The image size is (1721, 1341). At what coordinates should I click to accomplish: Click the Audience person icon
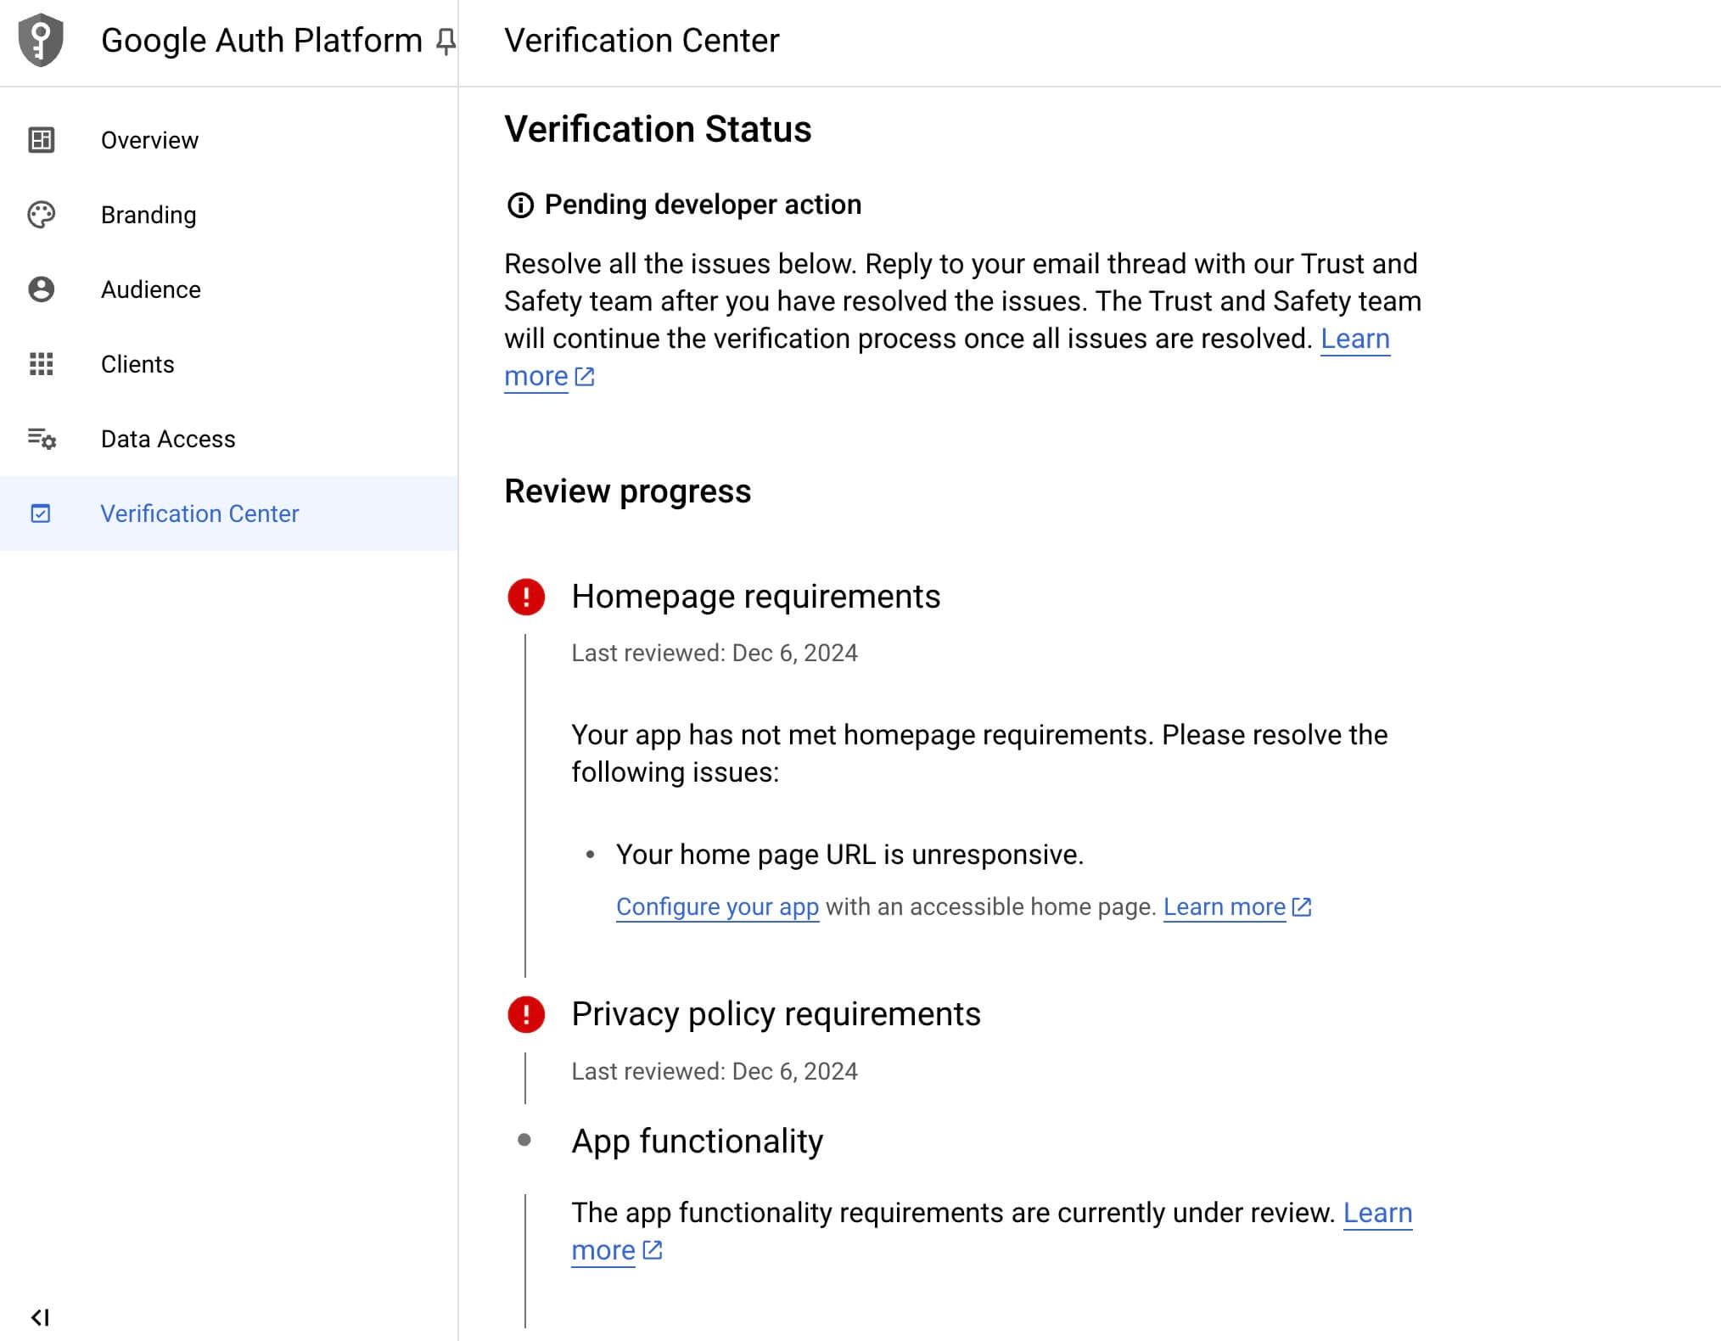click(x=42, y=289)
